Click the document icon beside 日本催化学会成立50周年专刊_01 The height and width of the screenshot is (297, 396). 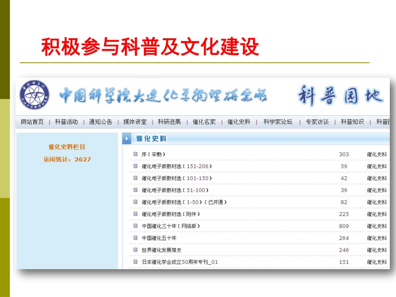point(135,261)
